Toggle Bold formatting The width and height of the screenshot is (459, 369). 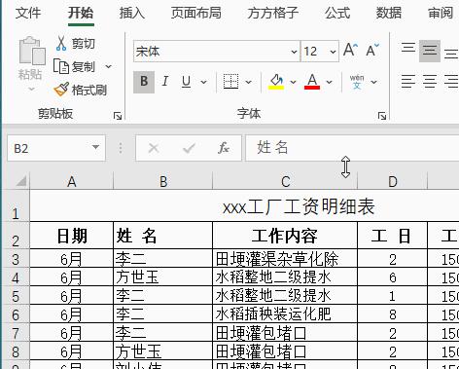(144, 82)
